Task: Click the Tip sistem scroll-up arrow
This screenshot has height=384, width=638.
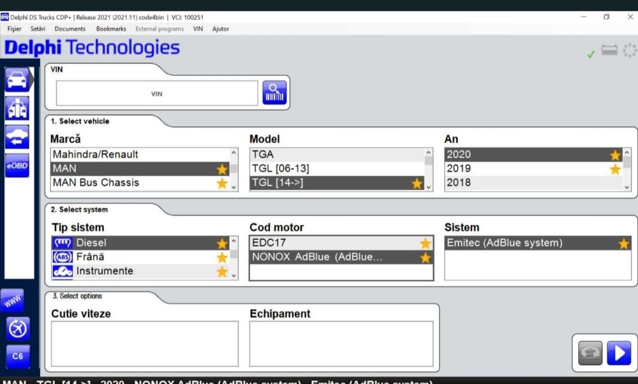Action: click(x=234, y=241)
